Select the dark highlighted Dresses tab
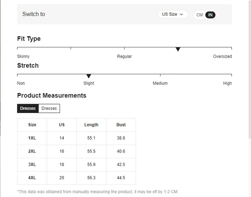Screen dimensions: 251x197 28,108
